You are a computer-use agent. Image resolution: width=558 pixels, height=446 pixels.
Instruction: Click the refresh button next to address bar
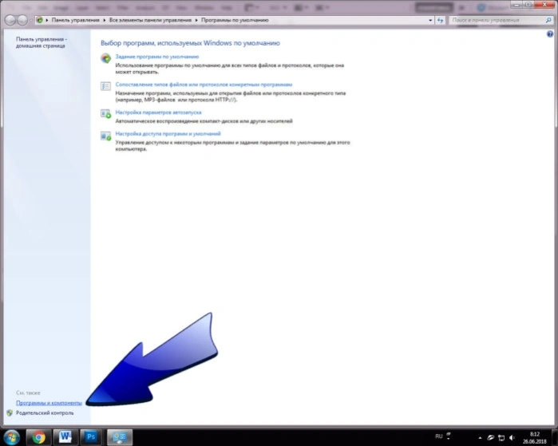pos(440,20)
